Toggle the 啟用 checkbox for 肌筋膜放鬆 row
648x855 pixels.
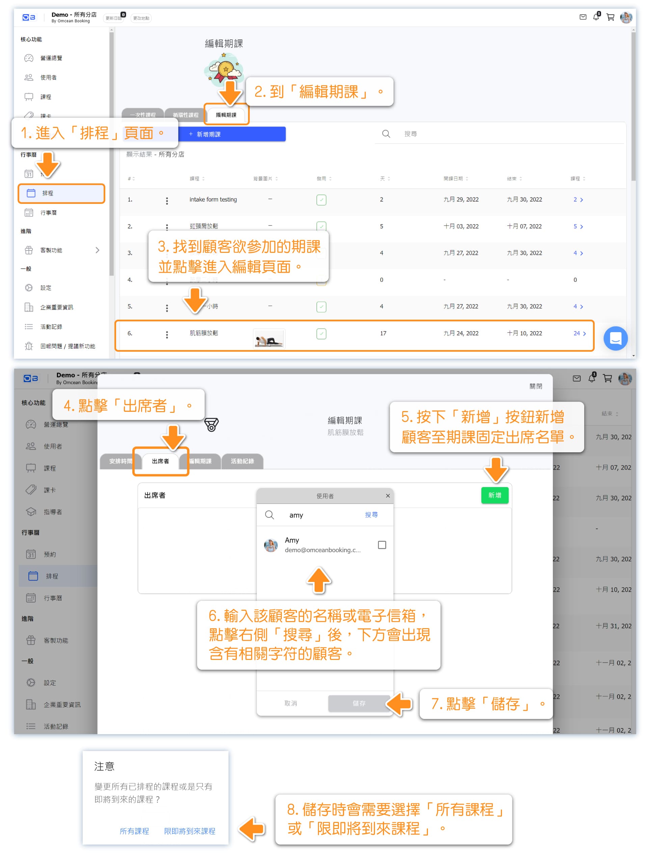click(x=321, y=333)
